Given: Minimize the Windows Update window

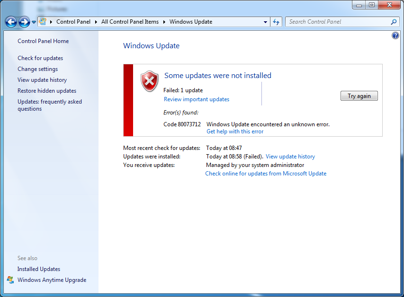Looking at the screenshot, I should click(359, 5).
